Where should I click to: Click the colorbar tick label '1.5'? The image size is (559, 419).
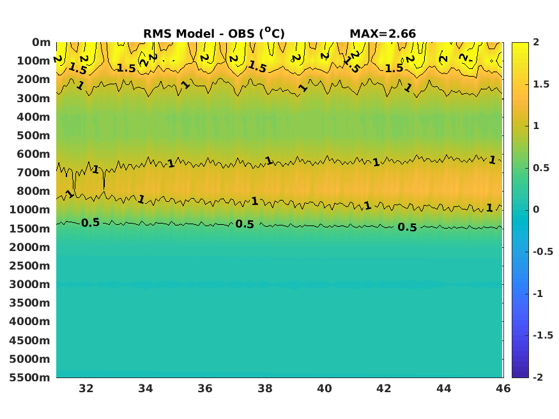tap(541, 84)
